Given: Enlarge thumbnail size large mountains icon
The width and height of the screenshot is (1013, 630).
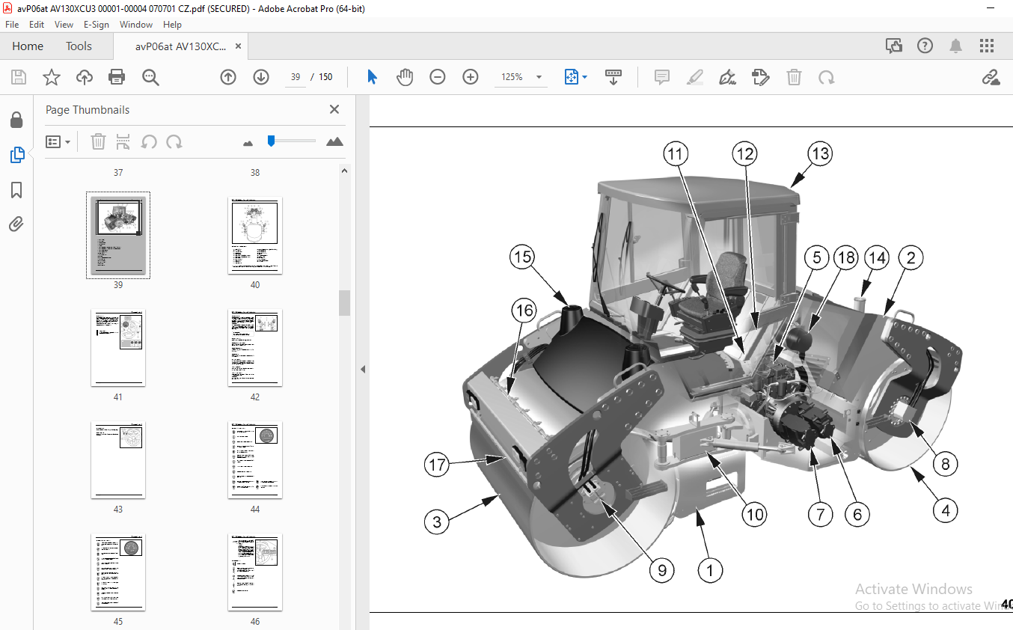Looking at the screenshot, I should [335, 141].
